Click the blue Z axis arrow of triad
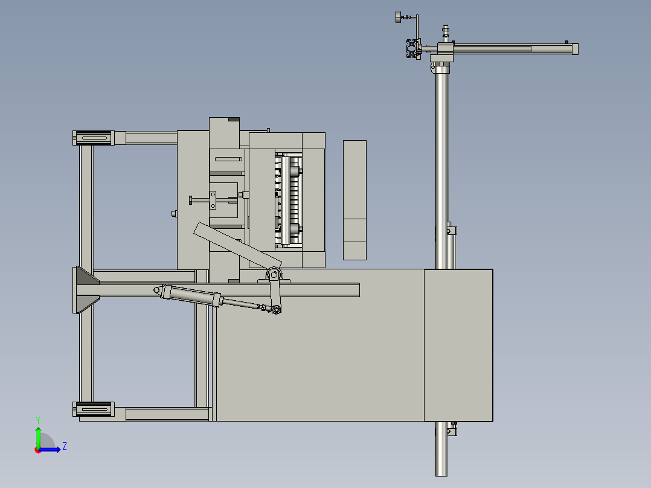Screen dimensions: 651x488 click(x=51, y=449)
